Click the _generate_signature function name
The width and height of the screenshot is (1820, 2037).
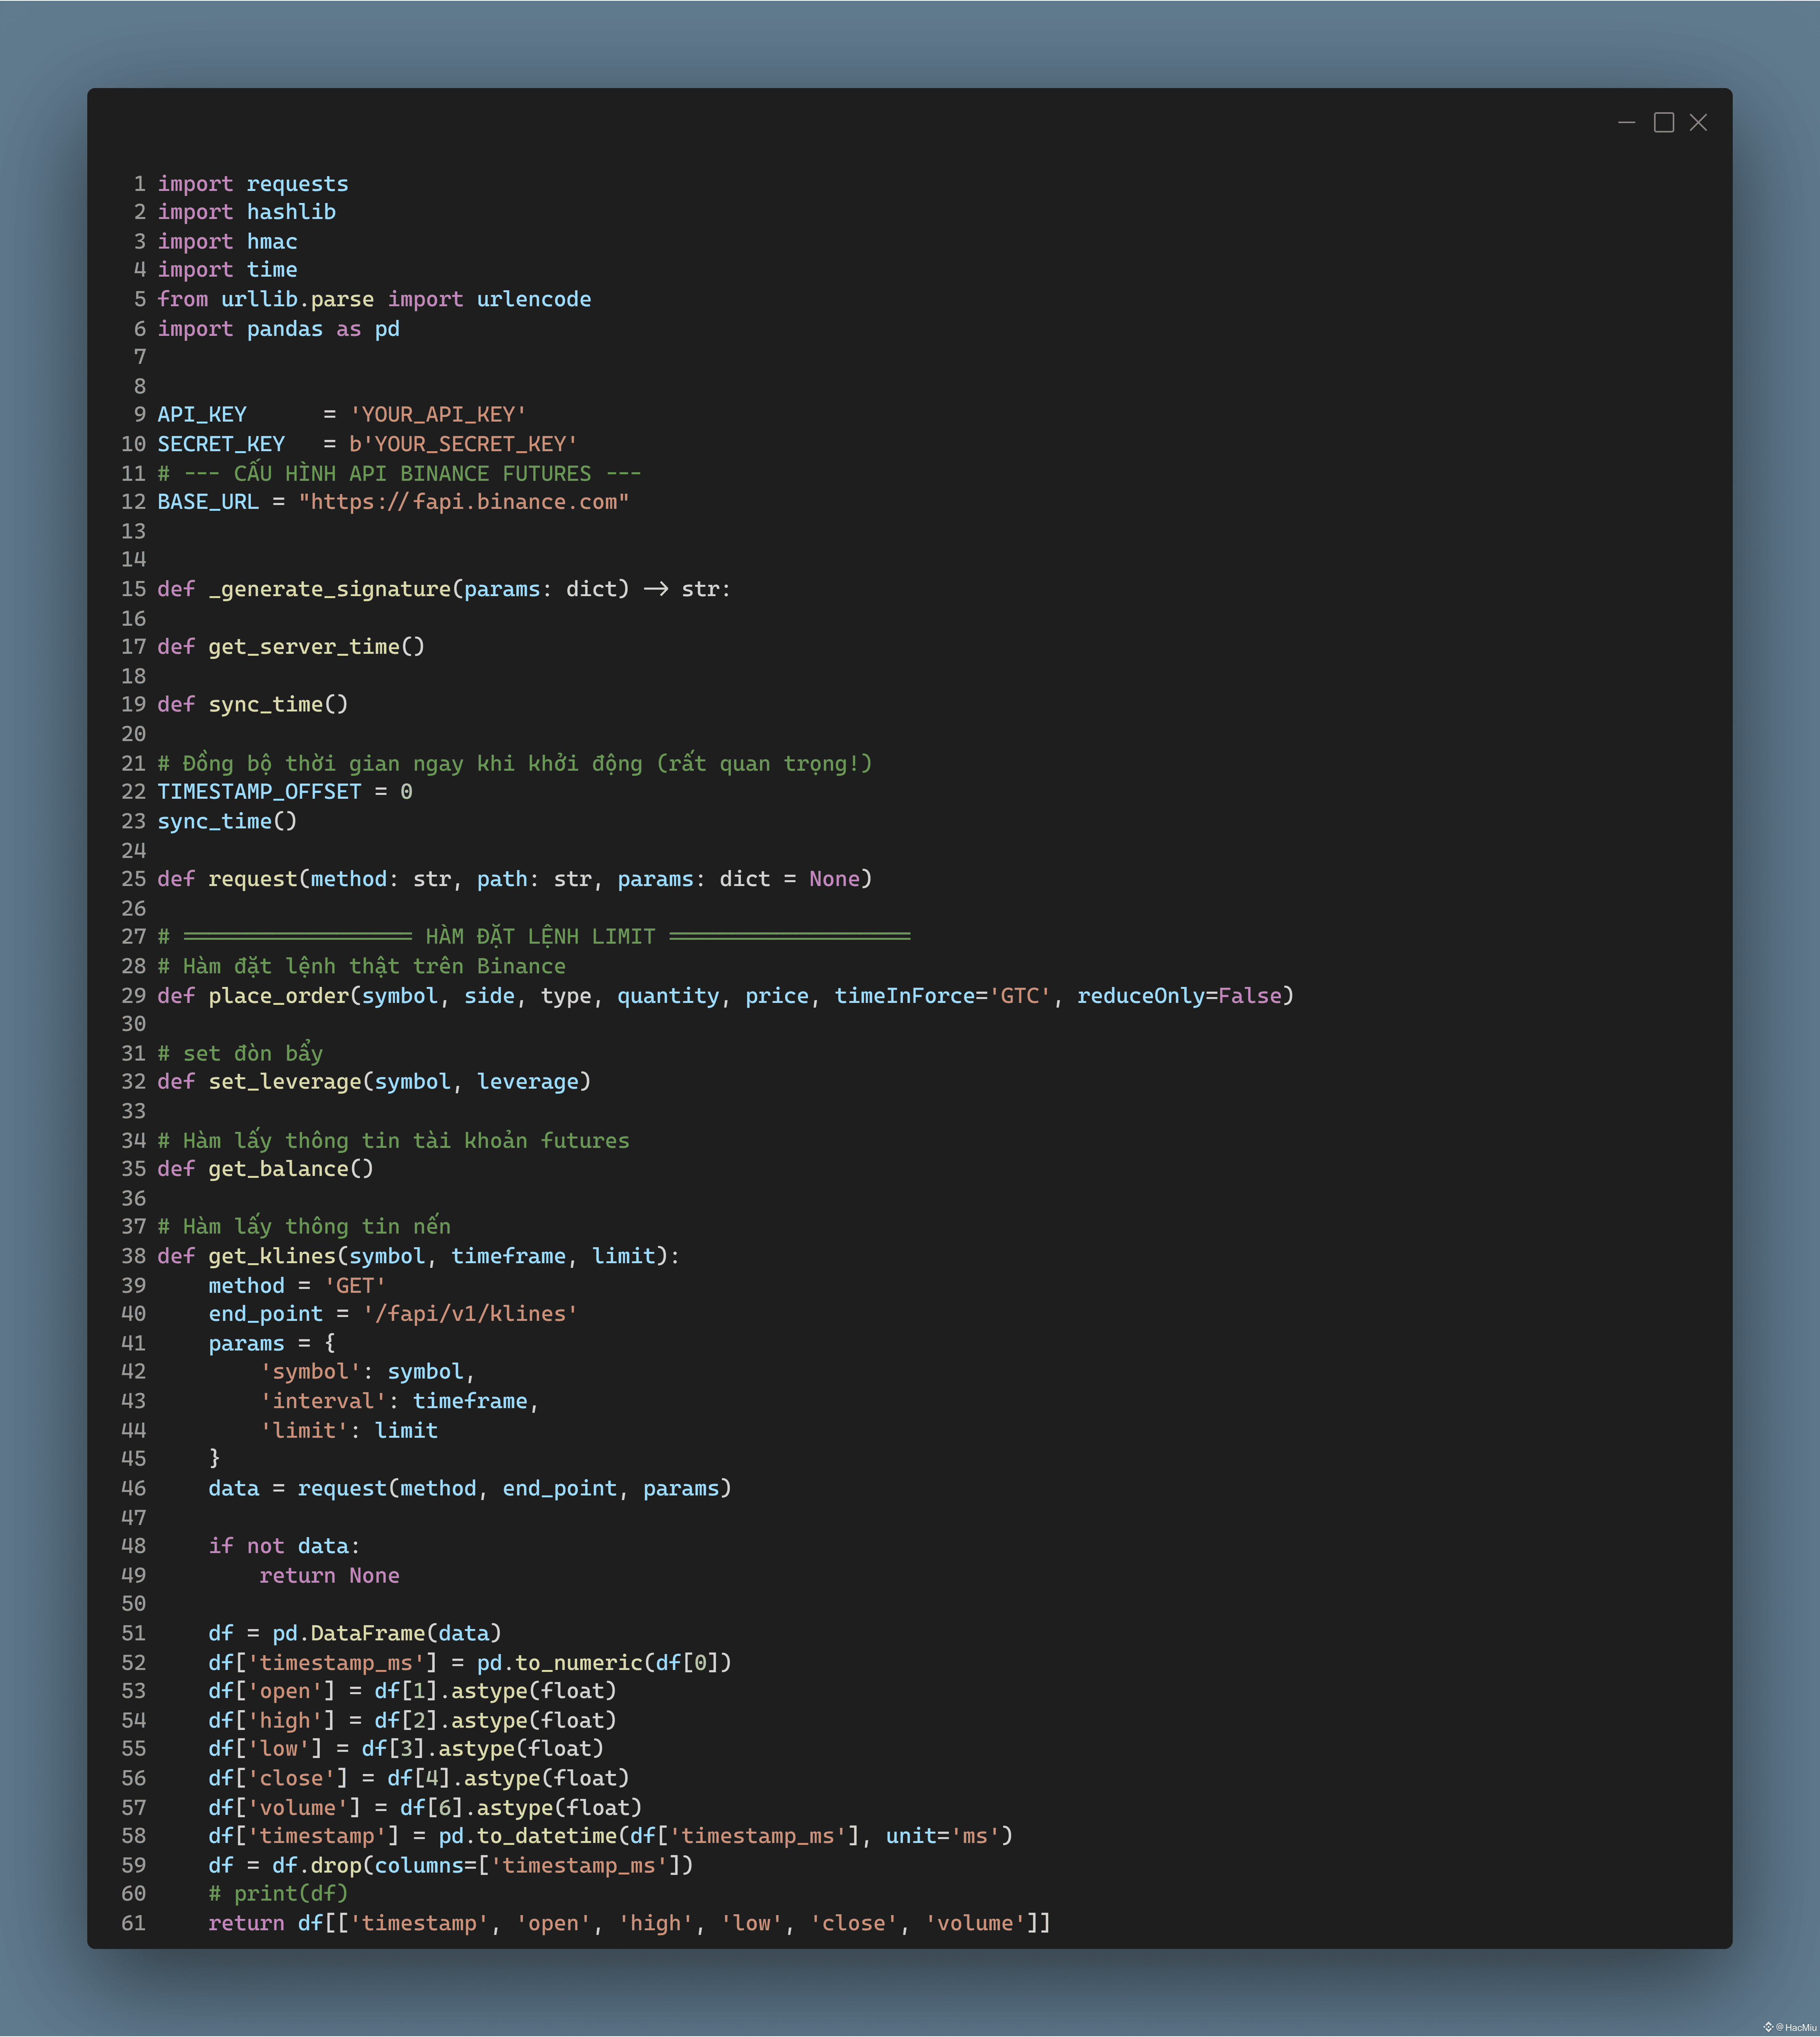[330, 589]
